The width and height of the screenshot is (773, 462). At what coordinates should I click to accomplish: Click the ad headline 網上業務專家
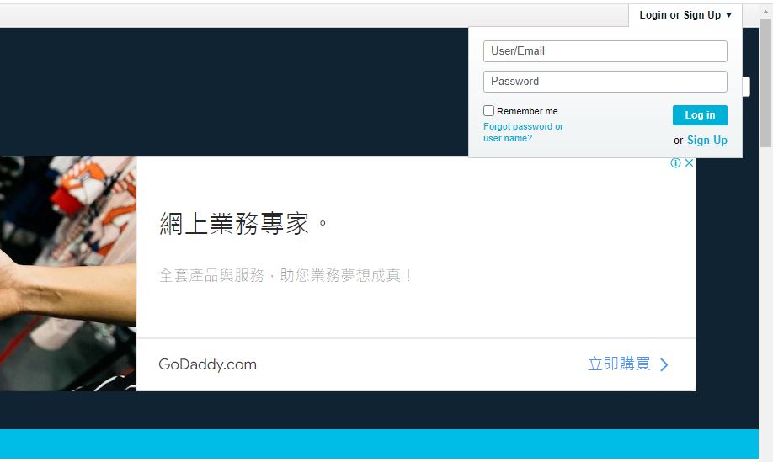coord(234,224)
